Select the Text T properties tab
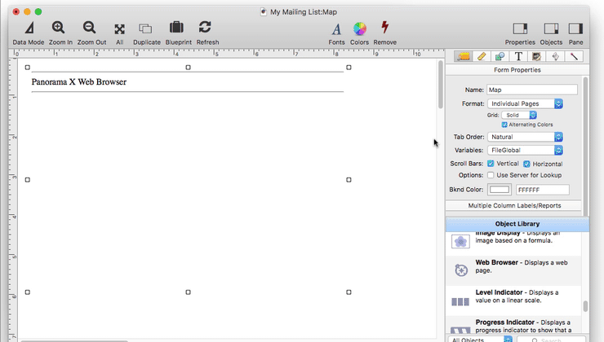Image resolution: width=604 pixels, height=342 pixels. (x=518, y=56)
